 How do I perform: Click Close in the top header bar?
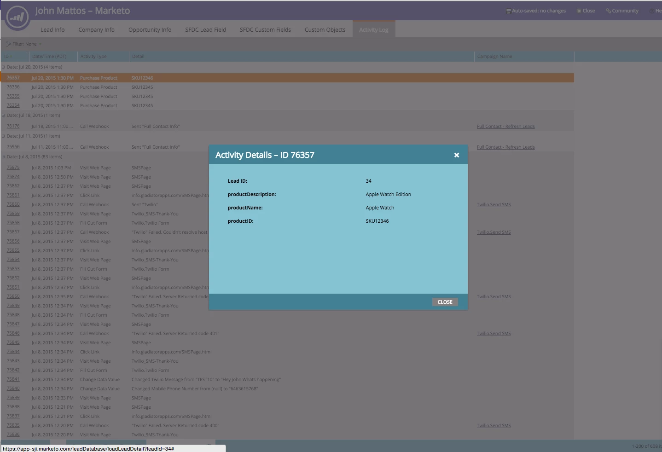(x=586, y=11)
